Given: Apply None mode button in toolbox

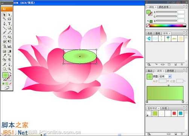Looking at the screenshot, I should tap(10, 83).
